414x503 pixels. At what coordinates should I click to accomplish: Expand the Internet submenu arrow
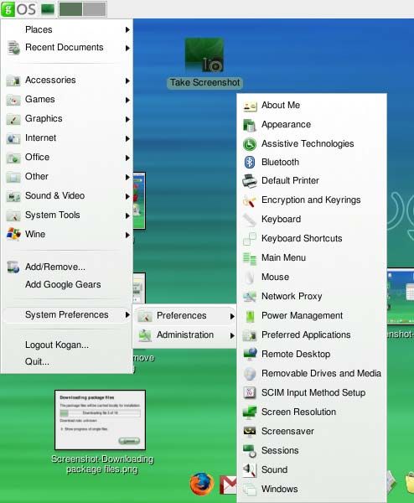tap(127, 138)
